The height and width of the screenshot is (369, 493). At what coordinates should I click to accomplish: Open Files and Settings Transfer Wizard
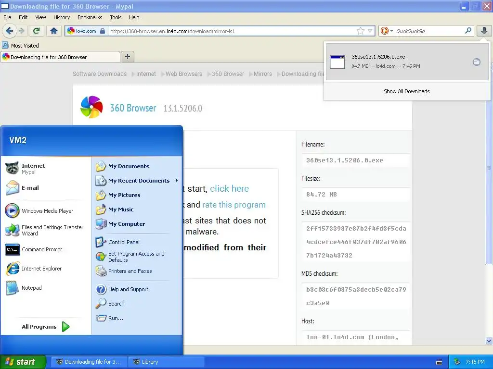tap(46, 230)
